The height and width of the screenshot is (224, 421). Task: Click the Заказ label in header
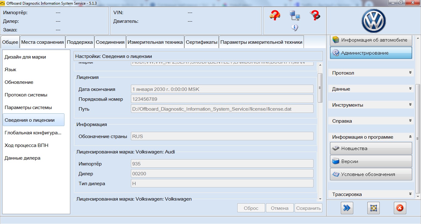[x=10, y=30]
